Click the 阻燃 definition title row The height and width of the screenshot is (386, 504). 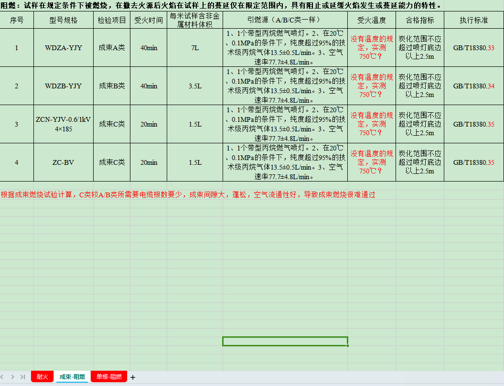click(x=220, y=6)
